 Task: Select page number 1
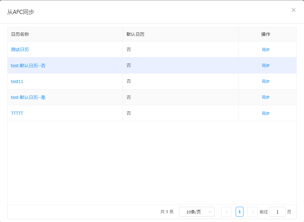(x=239, y=212)
